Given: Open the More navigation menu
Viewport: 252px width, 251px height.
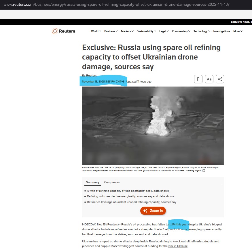Looking at the screenshot, I should click(x=238, y=31).
